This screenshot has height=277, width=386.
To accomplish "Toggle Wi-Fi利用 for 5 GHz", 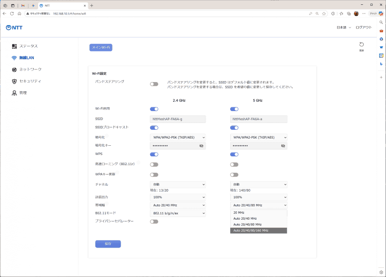I will click(x=234, y=109).
